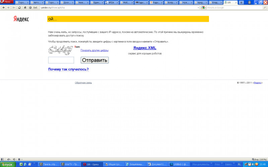Toggle the side panel icon in status bar

coord(2,159)
